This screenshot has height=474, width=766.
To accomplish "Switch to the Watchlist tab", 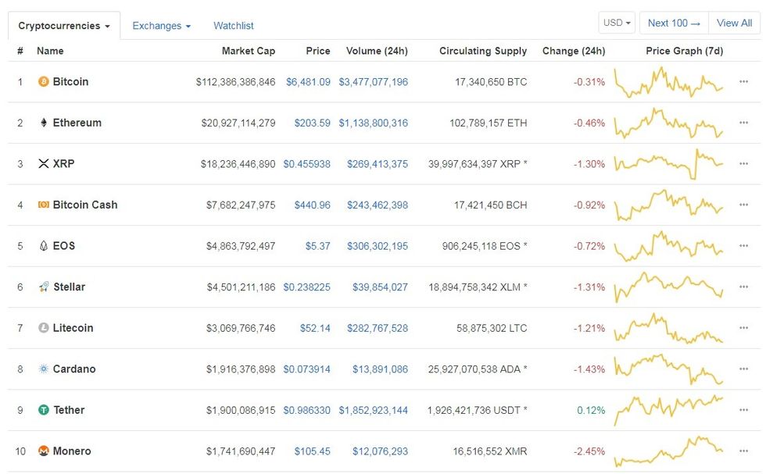I will click(233, 25).
